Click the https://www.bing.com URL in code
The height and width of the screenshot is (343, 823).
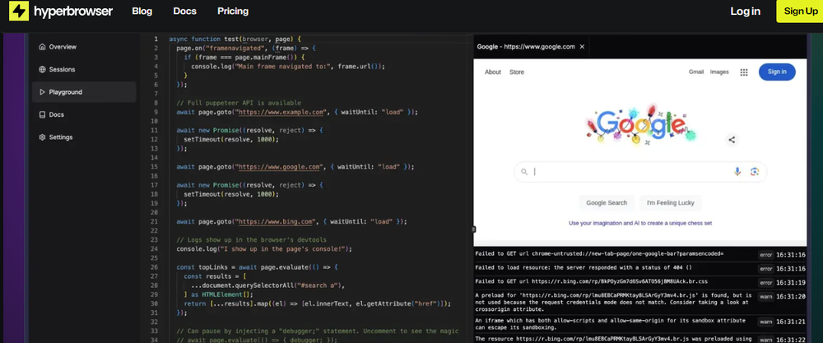(x=274, y=221)
